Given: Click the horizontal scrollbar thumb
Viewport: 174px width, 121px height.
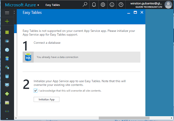Looking at the screenshot, I should click(x=124, y=118).
